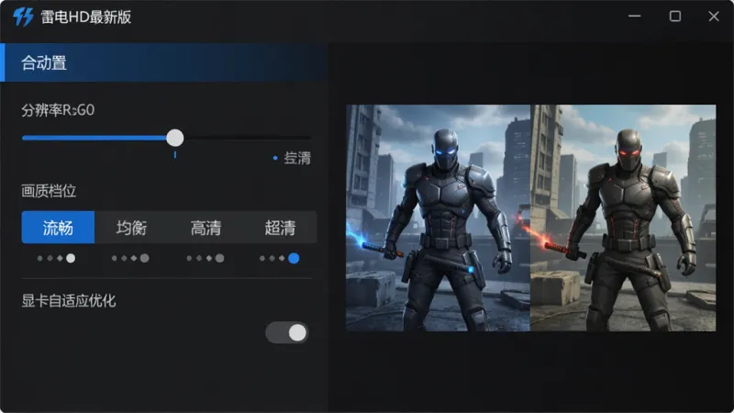This screenshot has width=734, height=413.
Task: Click the unfilled right portion of resolution track
Action: (x=247, y=138)
